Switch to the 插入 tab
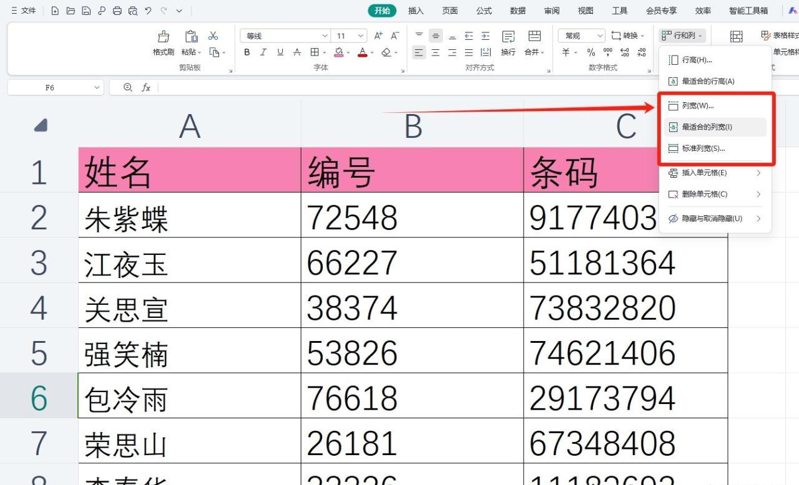 pyautogui.click(x=416, y=11)
